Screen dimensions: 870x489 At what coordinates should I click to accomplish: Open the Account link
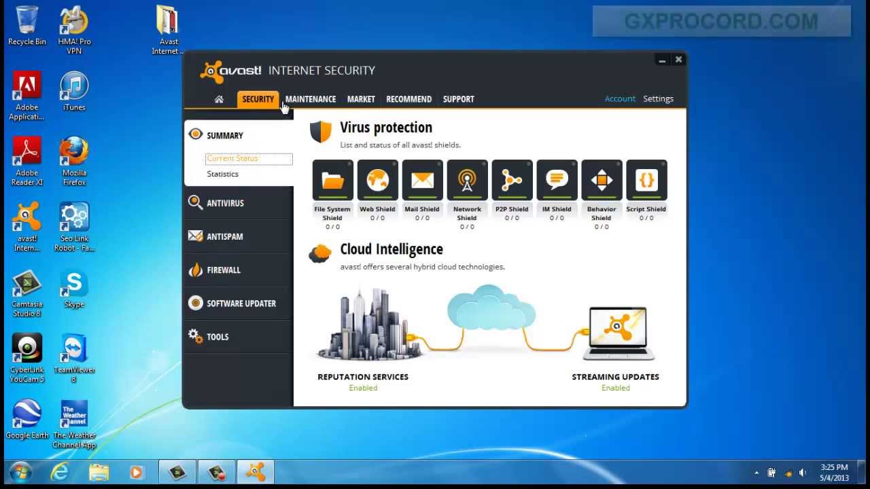click(620, 99)
